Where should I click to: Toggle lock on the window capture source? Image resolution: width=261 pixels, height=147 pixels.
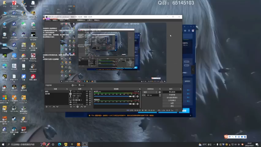pyautogui.click(x=90, y=98)
